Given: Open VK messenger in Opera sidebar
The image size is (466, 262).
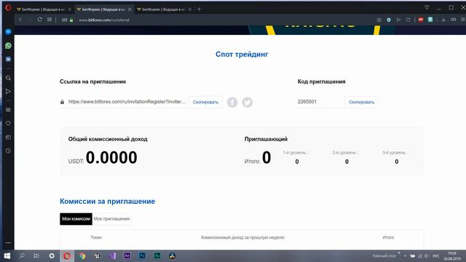Looking at the screenshot, I should [x=8, y=60].
